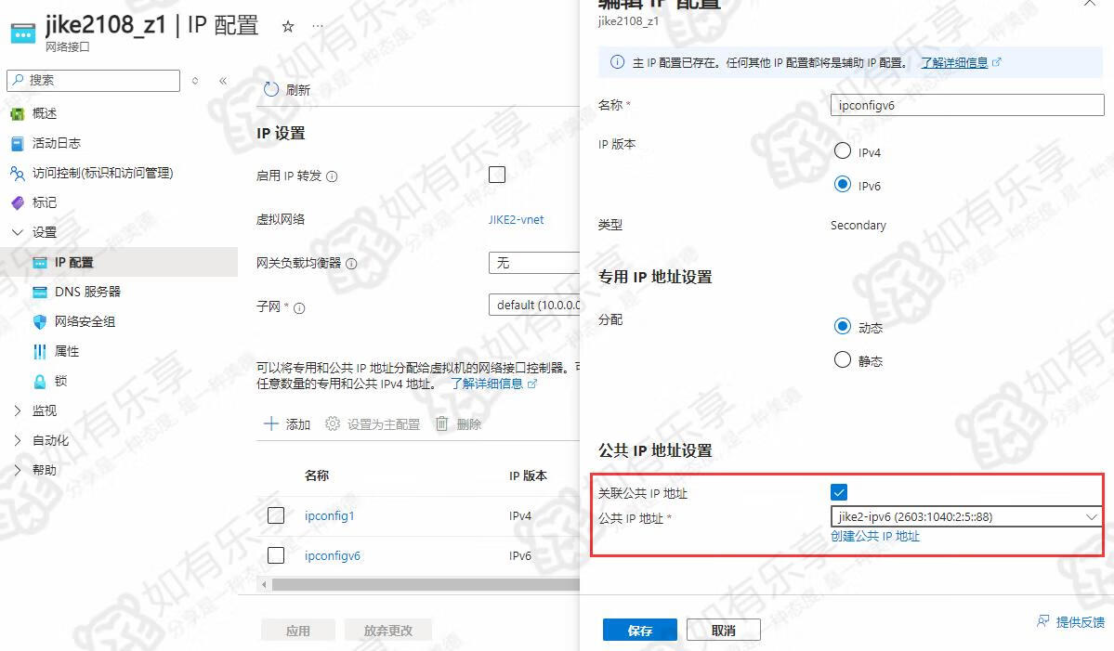Open 创建公共 IP 地址 link
This screenshot has height=651, width=1114.
tap(875, 537)
